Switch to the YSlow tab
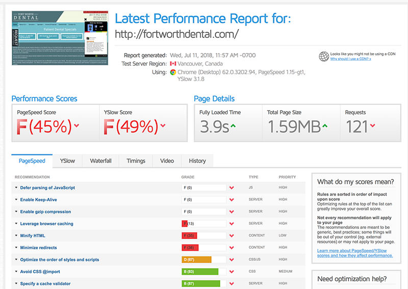Screen dimensions: 408x289 click(67, 161)
